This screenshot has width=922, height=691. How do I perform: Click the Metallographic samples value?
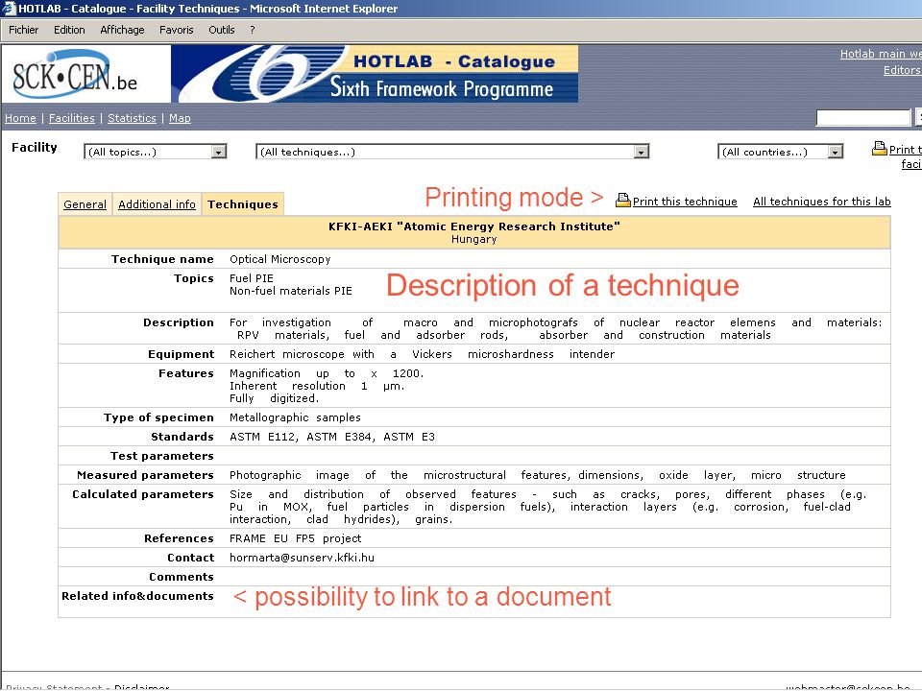pyautogui.click(x=295, y=417)
